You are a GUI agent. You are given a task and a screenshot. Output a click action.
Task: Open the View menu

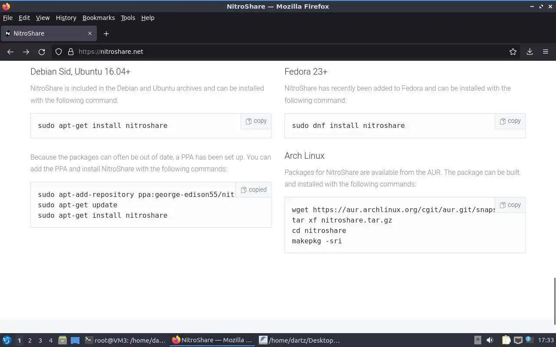click(x=43, y=18)
